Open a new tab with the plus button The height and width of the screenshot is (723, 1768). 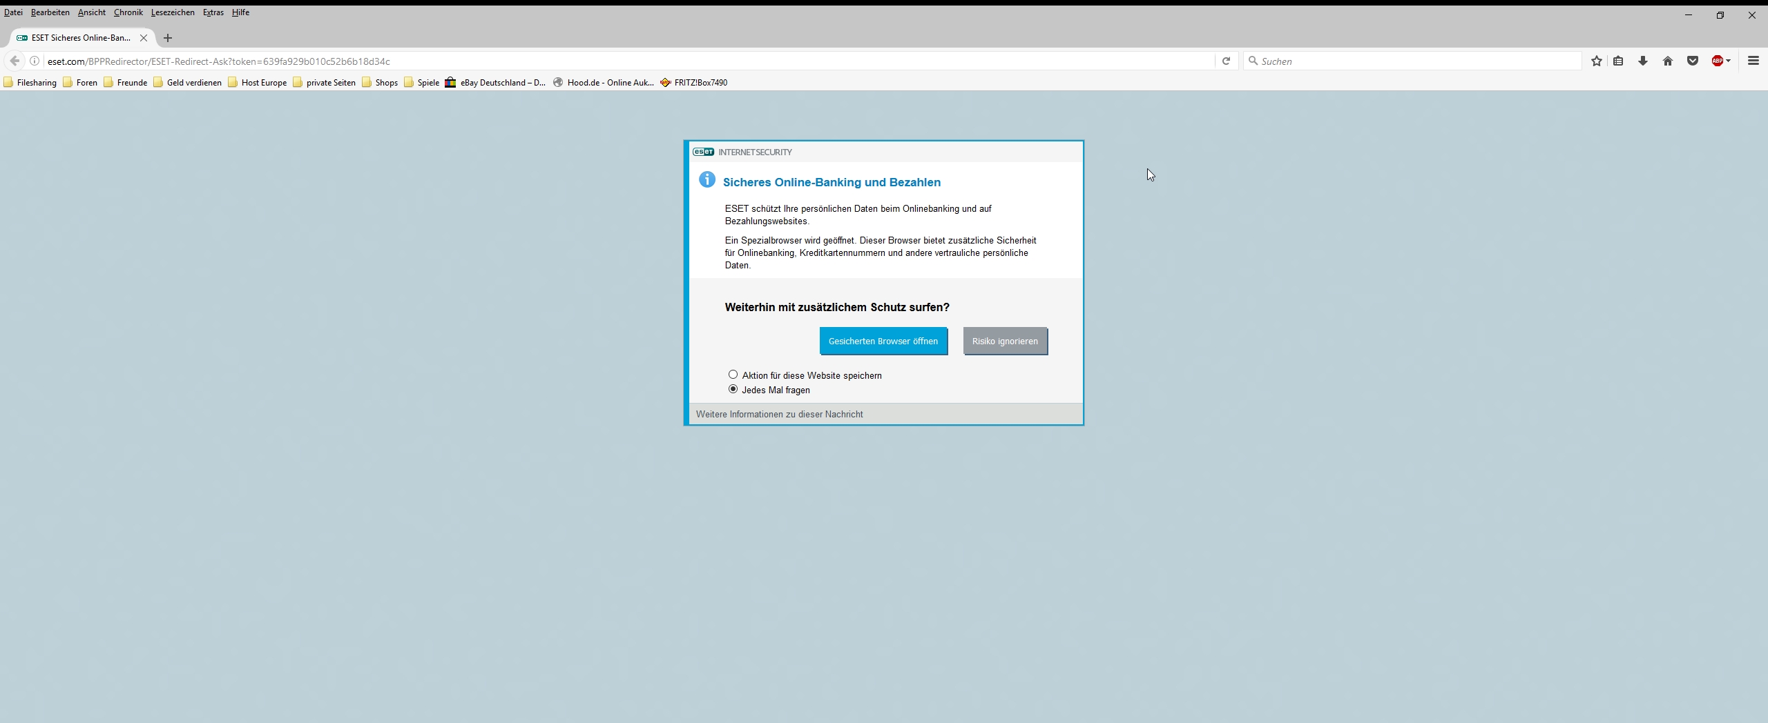click(168, 38)
